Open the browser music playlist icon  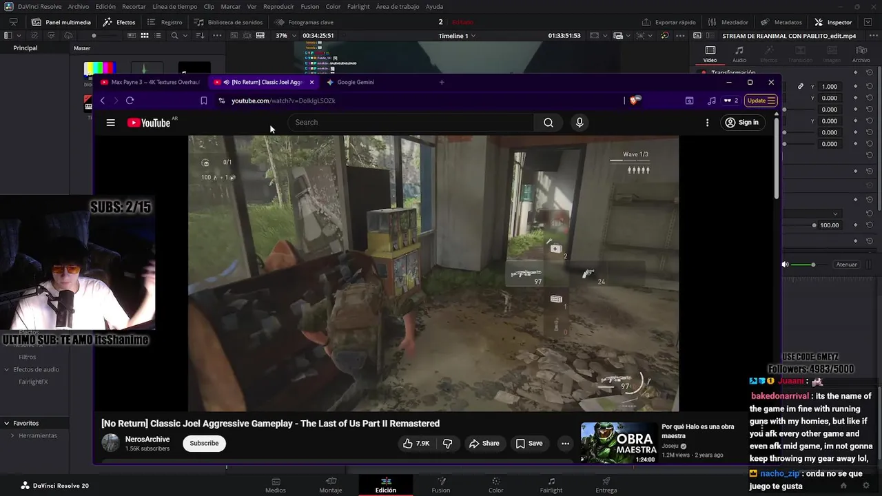click(x=711, y=101)
